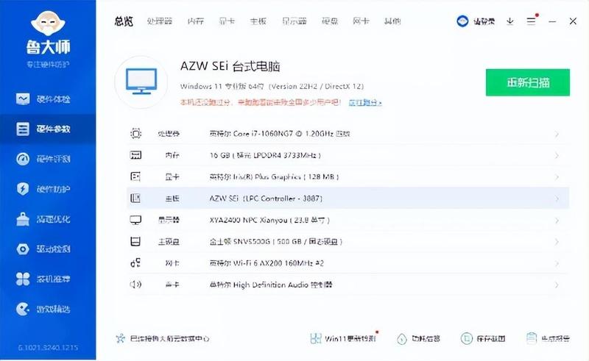
Task: Open 装机推荐 in the sidebar
Action: 43,279
